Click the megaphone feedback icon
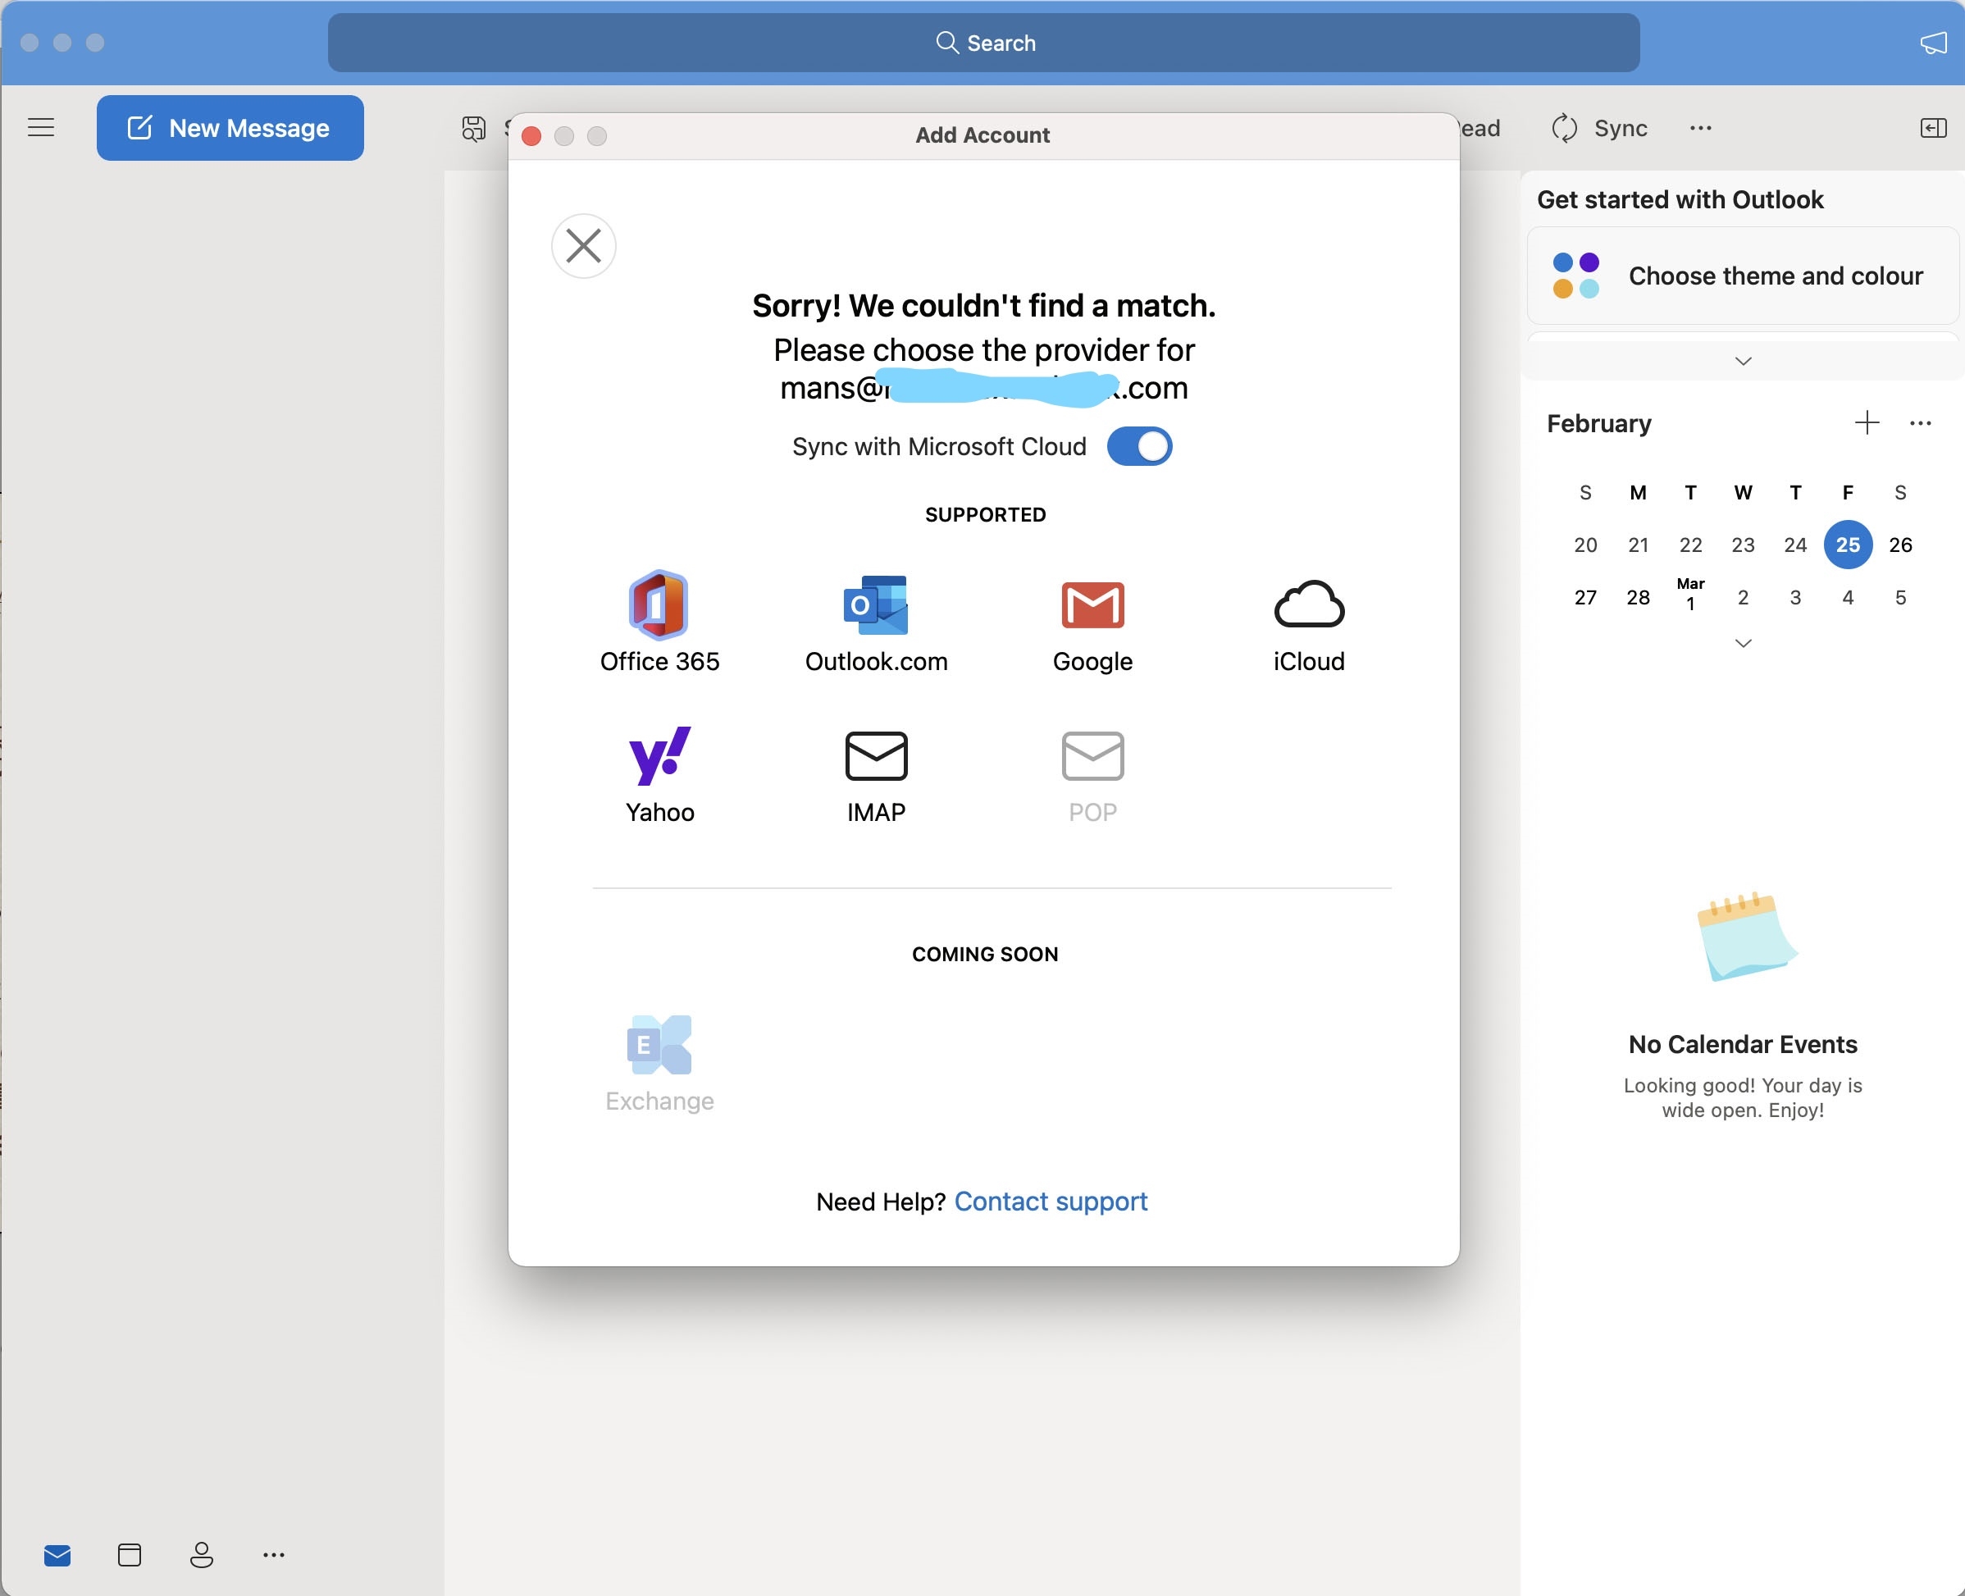Image resolution: width=1965 pixels, height=1596 pixels. tap(1933, 43)
